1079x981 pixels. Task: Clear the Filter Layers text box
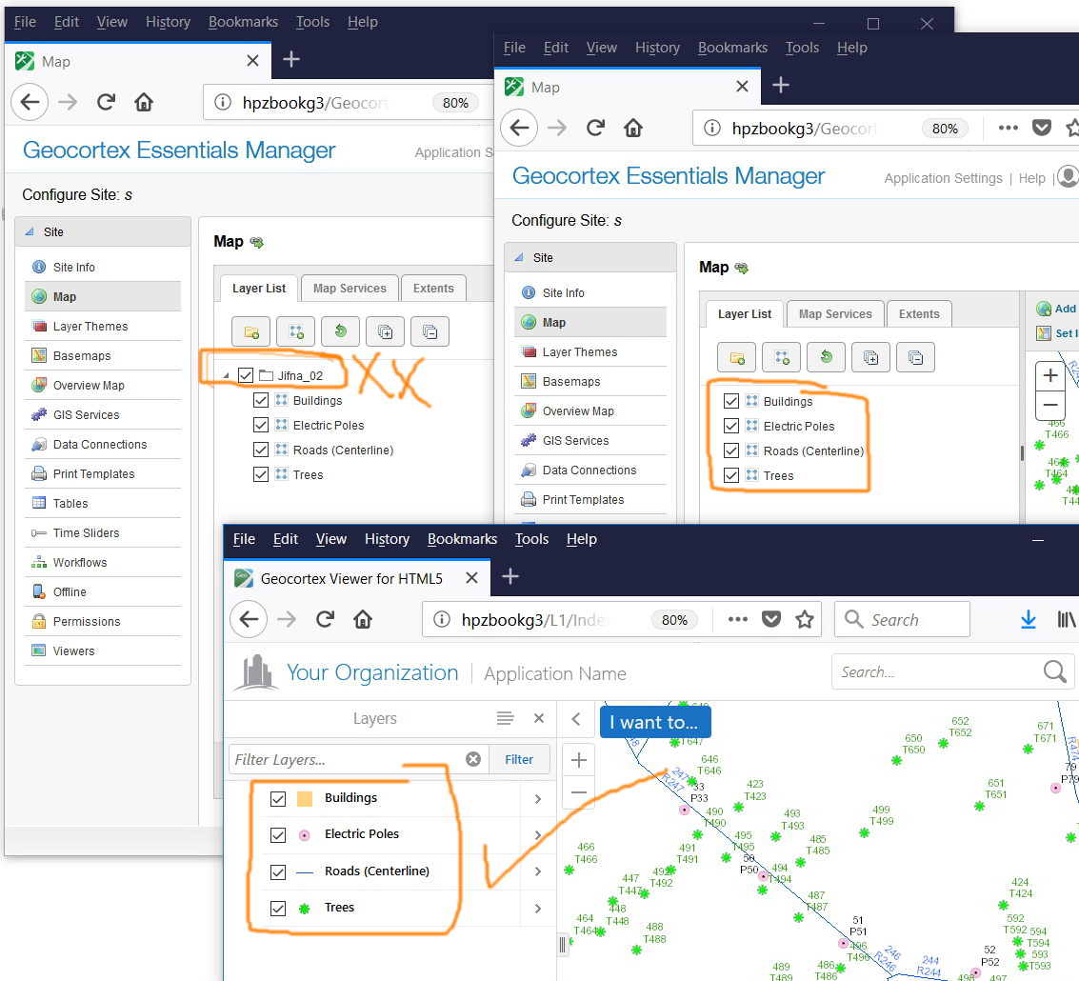point(473,759)
